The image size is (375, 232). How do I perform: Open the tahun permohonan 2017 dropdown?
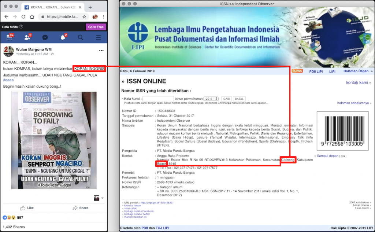[211, 99]
